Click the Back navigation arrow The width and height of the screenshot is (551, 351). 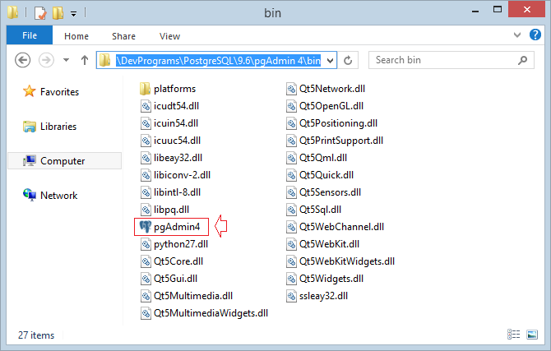tap(22, 60)
